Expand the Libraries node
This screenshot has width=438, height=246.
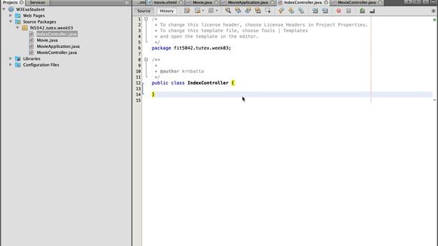(x=11, y=58)
